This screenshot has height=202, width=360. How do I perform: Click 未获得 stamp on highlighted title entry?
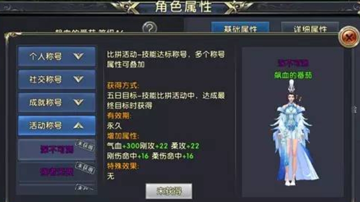point(85,145)
